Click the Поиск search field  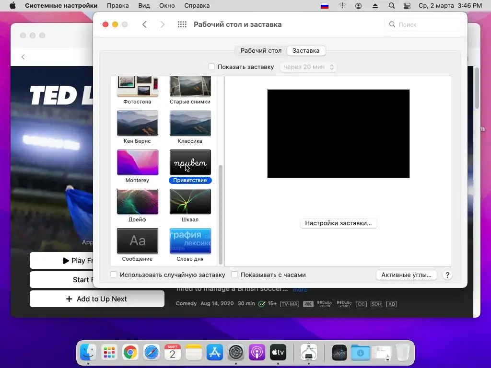tap(423, 24)
